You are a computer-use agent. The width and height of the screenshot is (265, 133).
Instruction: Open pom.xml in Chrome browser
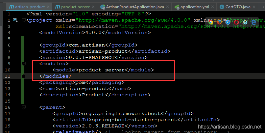[x=211, y=22]
